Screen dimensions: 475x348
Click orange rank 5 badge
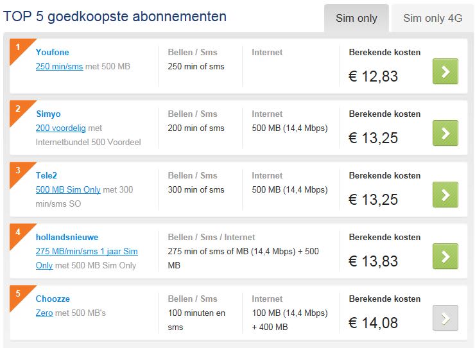(19, 295)
